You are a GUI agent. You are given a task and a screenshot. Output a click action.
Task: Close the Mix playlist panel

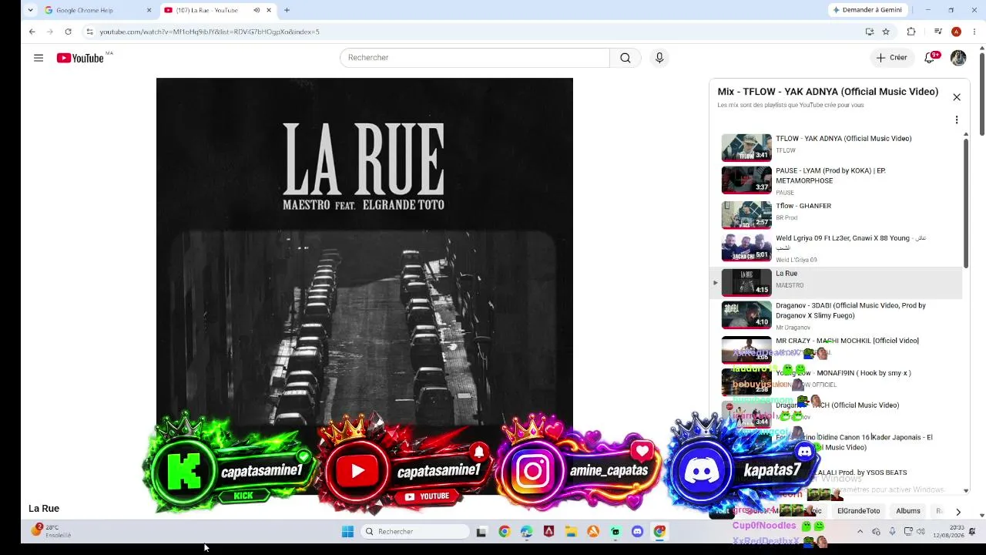tap(957, 97)
